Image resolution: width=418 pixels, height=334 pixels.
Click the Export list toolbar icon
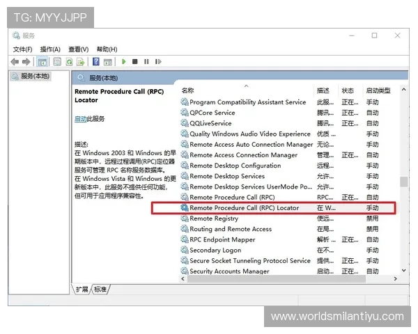click(x=81, y=62)
